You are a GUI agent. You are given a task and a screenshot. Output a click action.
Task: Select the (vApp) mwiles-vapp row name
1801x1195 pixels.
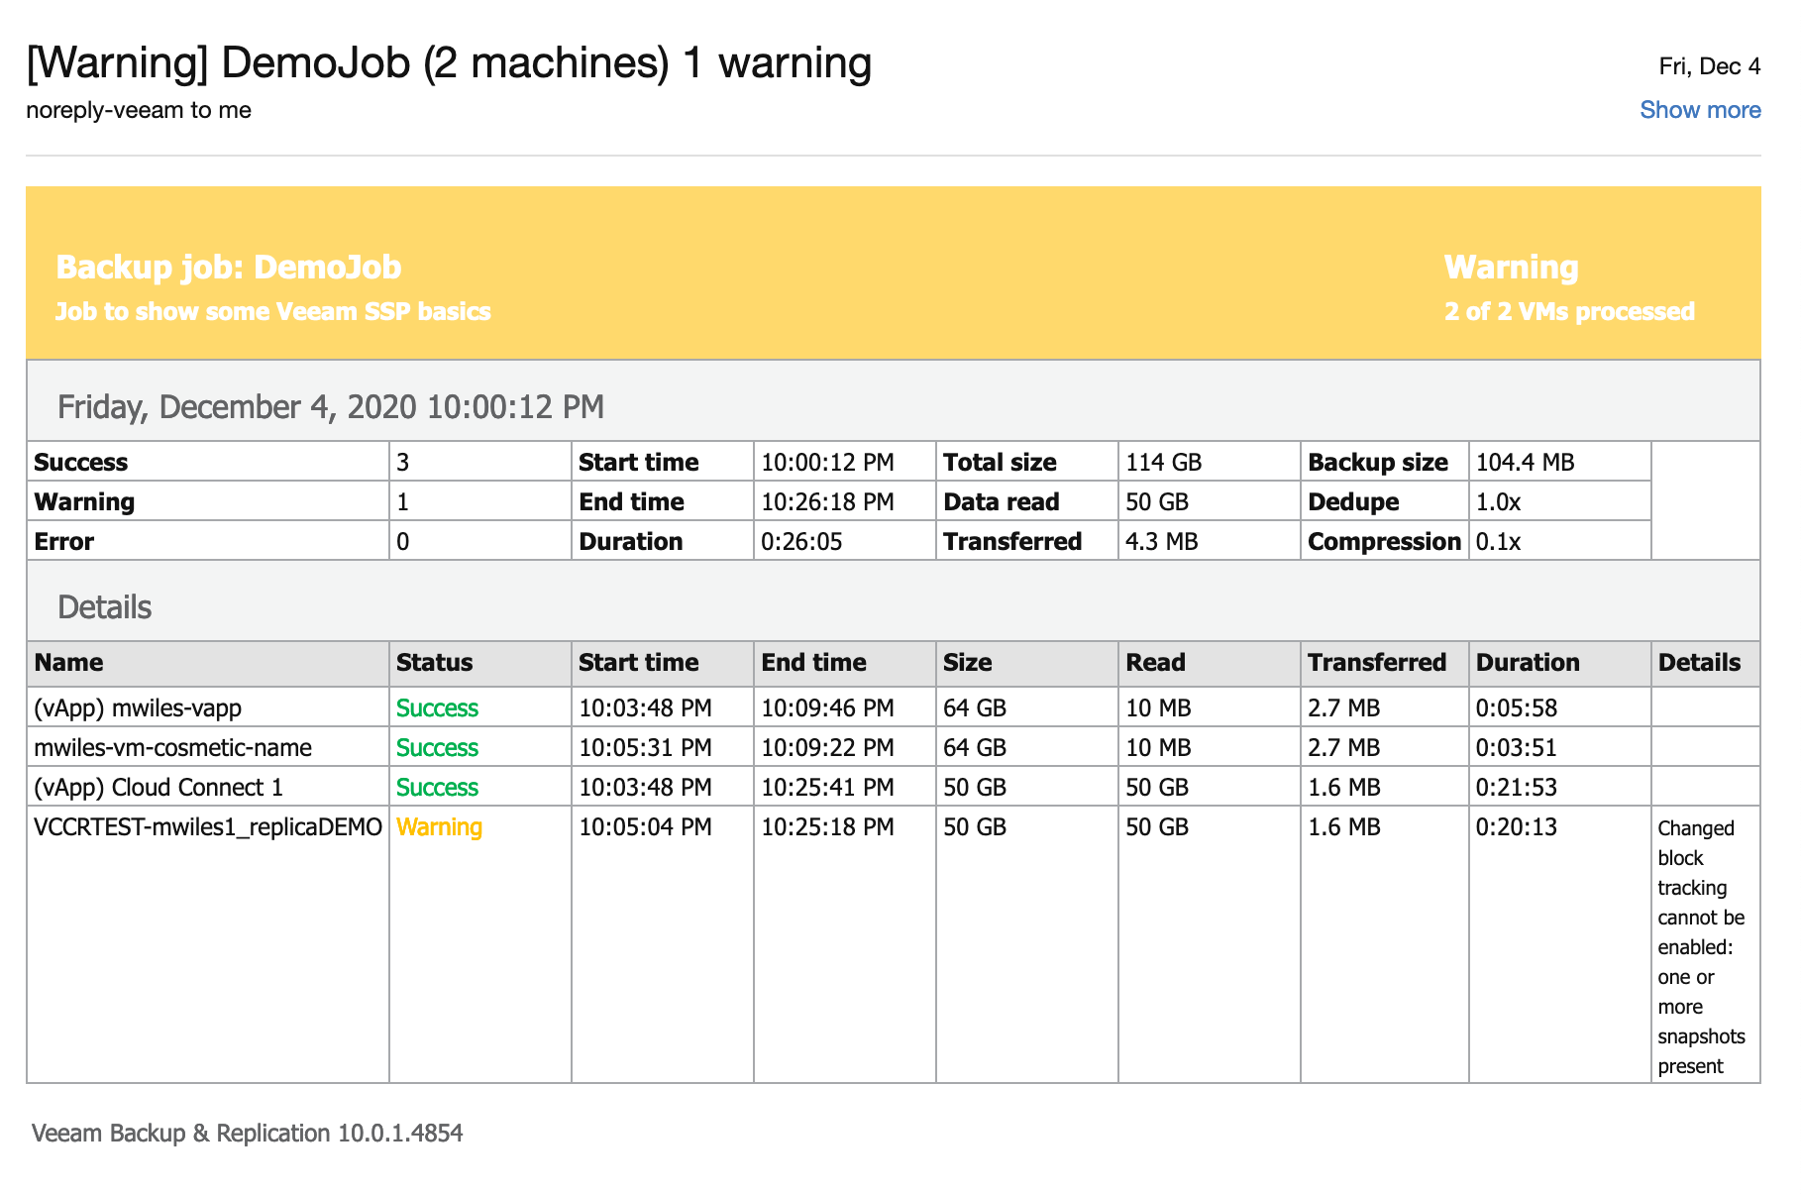pos(138,707)
